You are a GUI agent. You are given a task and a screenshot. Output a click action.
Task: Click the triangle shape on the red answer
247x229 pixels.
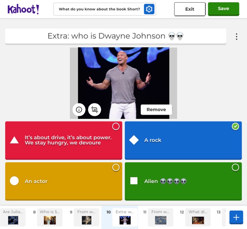pyautogui.click(x=14, y=140)
